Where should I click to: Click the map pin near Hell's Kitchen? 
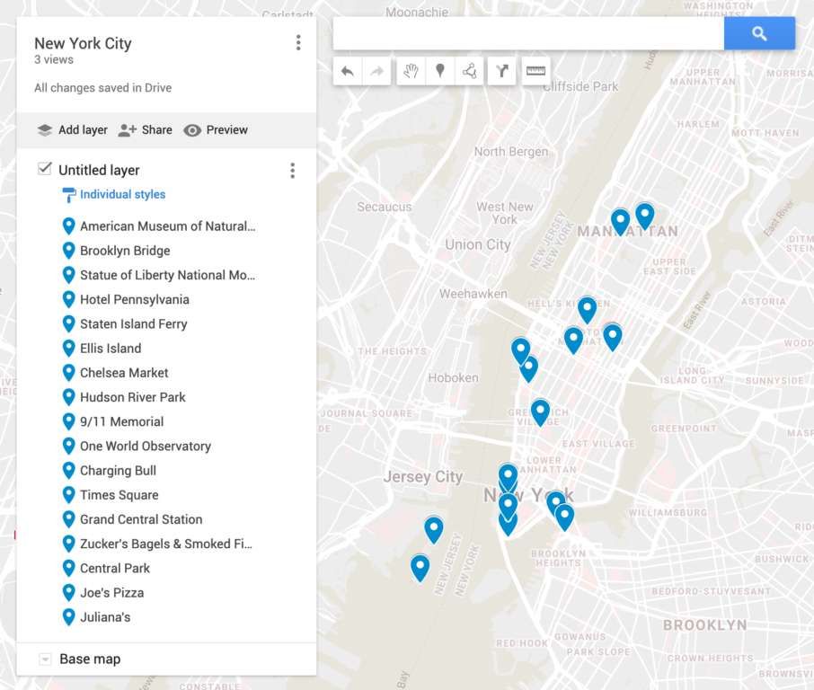tap(587, 309)
